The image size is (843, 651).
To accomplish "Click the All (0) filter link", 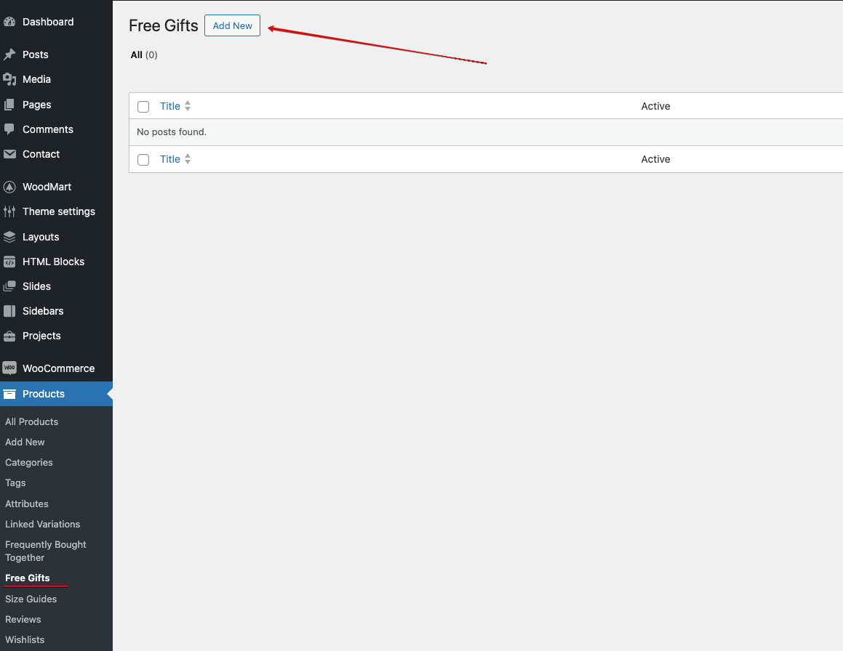I will (x=144, y=54).
